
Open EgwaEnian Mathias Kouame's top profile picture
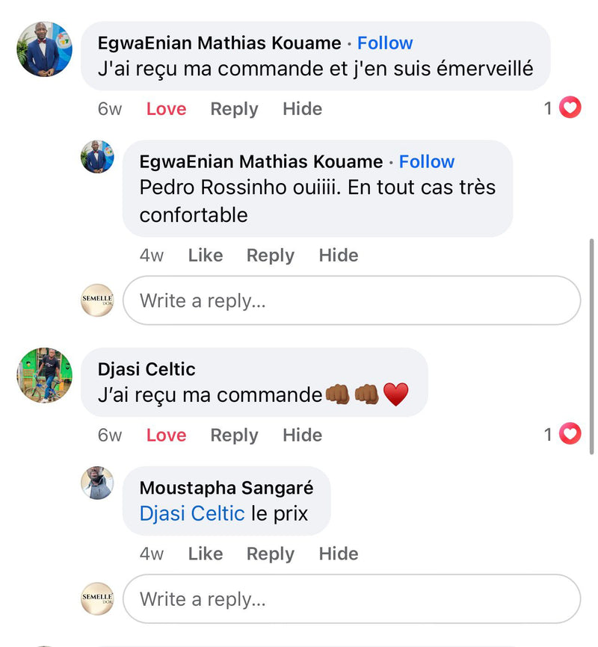pyautogui.click(x=45, y=49)
